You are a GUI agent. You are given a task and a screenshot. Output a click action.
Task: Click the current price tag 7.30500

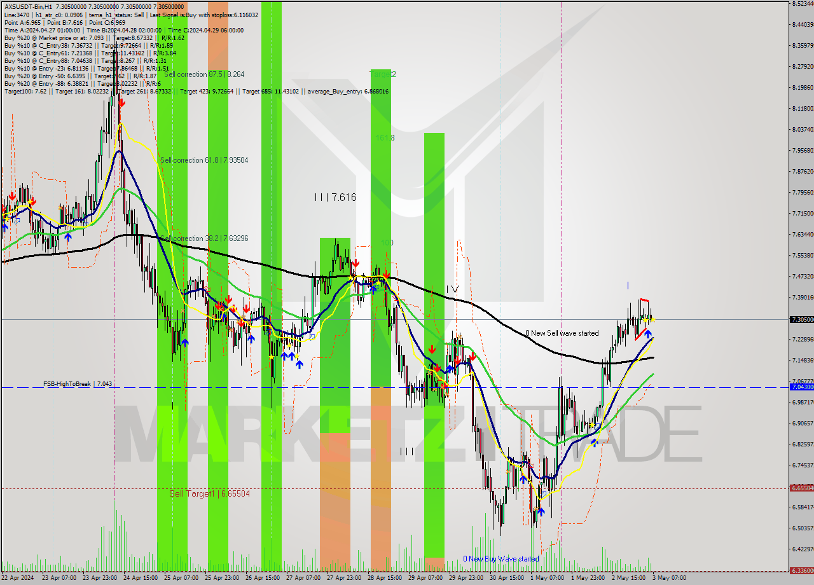pos(801,319)
